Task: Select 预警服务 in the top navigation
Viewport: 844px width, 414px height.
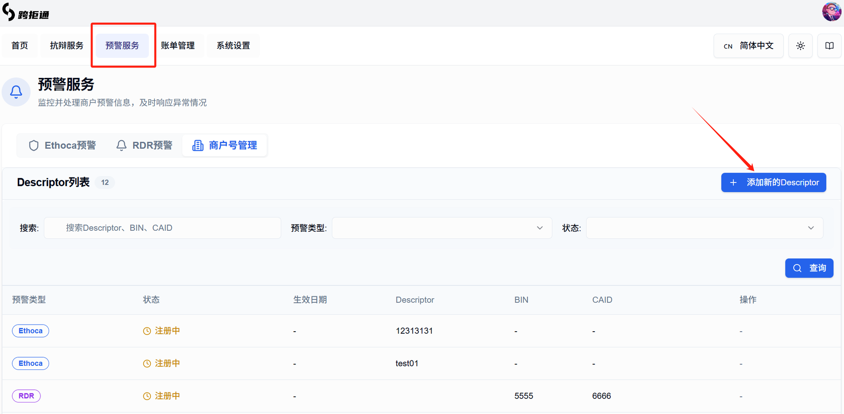Action: click(x=122, y=46)
